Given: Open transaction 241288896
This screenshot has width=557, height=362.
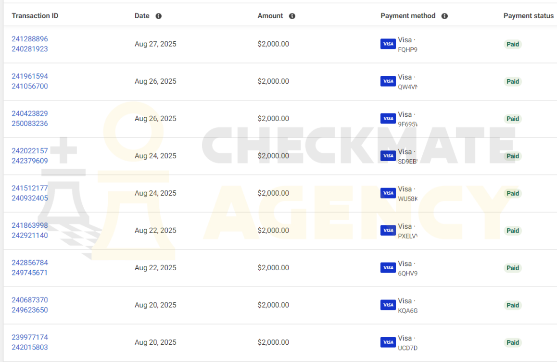Looking at the screenshot, I should (x=30, y=39).
